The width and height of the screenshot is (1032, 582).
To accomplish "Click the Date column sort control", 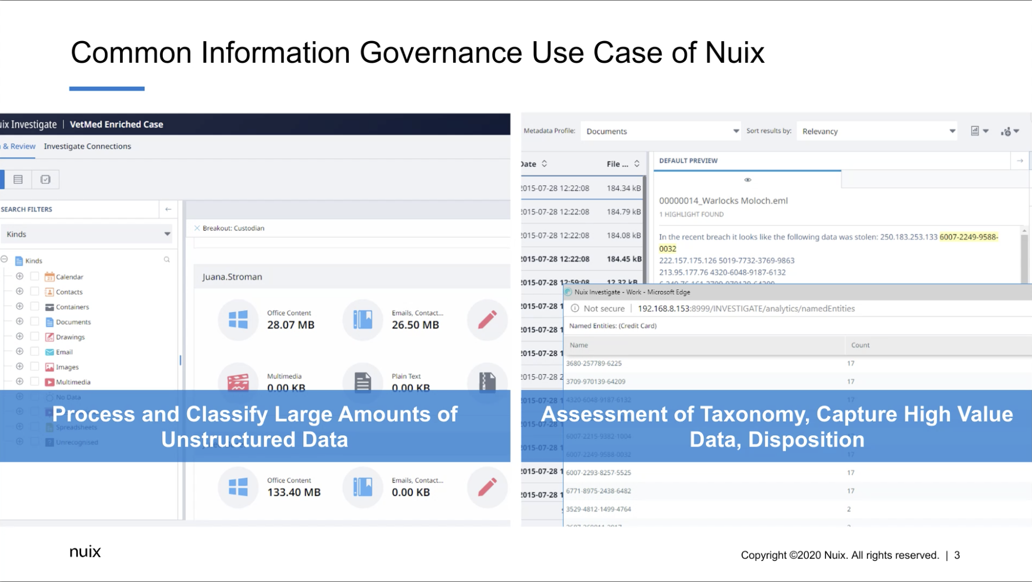I will [x=545, y=163].
